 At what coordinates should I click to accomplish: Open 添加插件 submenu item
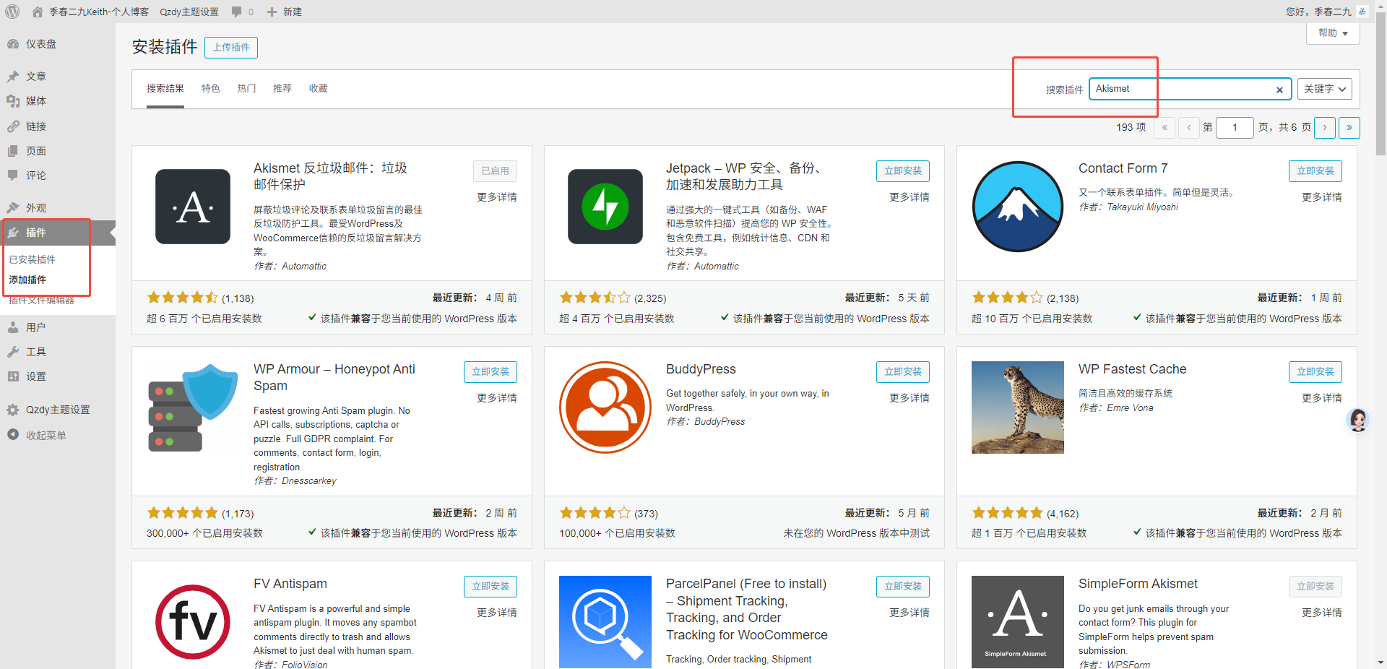pos(27,280)
